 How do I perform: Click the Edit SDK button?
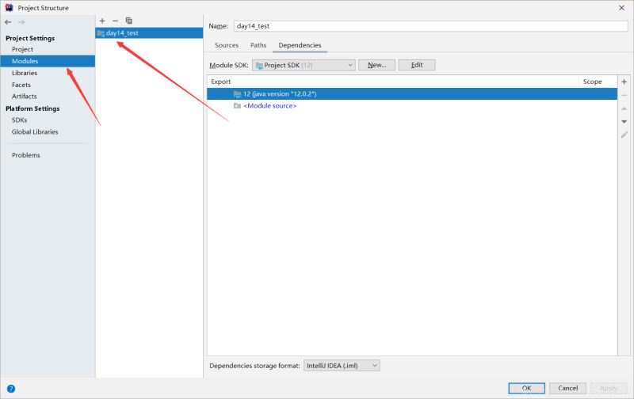click(416, 65)
